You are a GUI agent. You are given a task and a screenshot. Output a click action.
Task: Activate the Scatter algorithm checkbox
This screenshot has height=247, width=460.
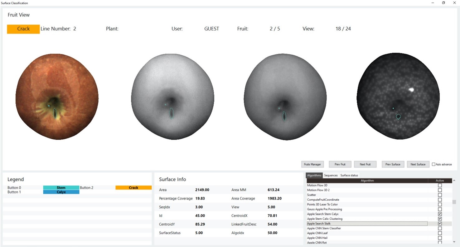click(x=440, y=195)
